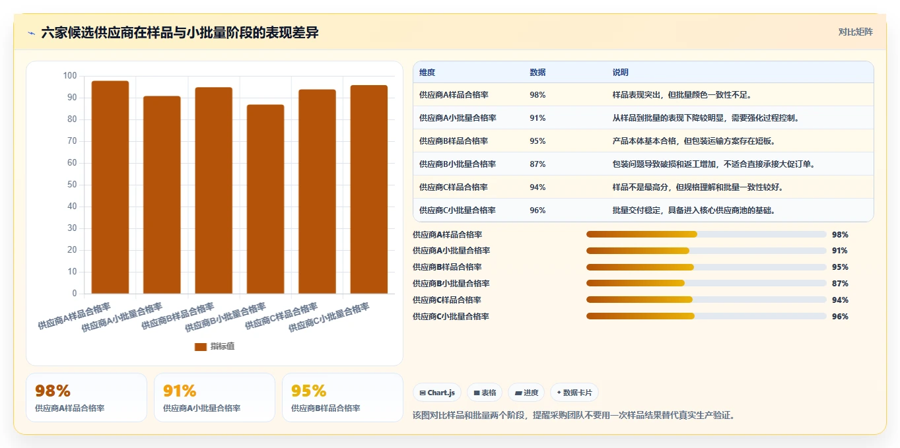Screen dimensions: 900x448
Task: Click the 96% value beside the progress bar
Action: click(x=840, y=317)
